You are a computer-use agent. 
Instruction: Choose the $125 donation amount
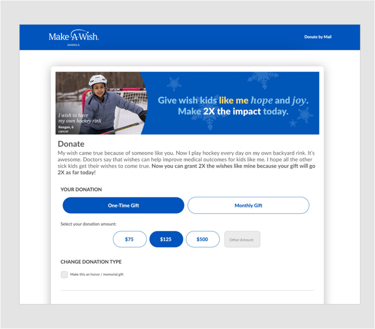166,239
